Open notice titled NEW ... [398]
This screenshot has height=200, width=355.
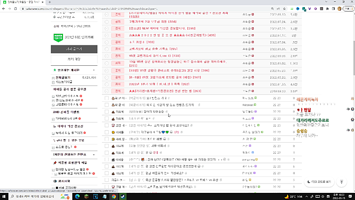[x=162, y=28]
